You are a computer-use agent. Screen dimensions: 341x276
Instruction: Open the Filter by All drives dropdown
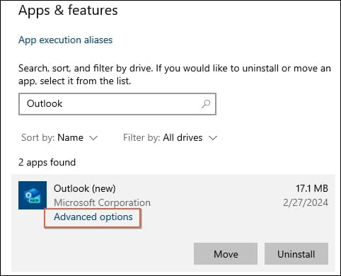click(x=170, y=137)
